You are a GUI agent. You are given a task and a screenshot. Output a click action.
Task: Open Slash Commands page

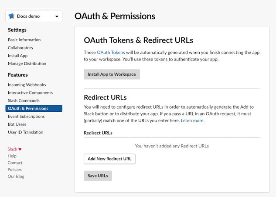pyautogui.click(x=24, y=100)
